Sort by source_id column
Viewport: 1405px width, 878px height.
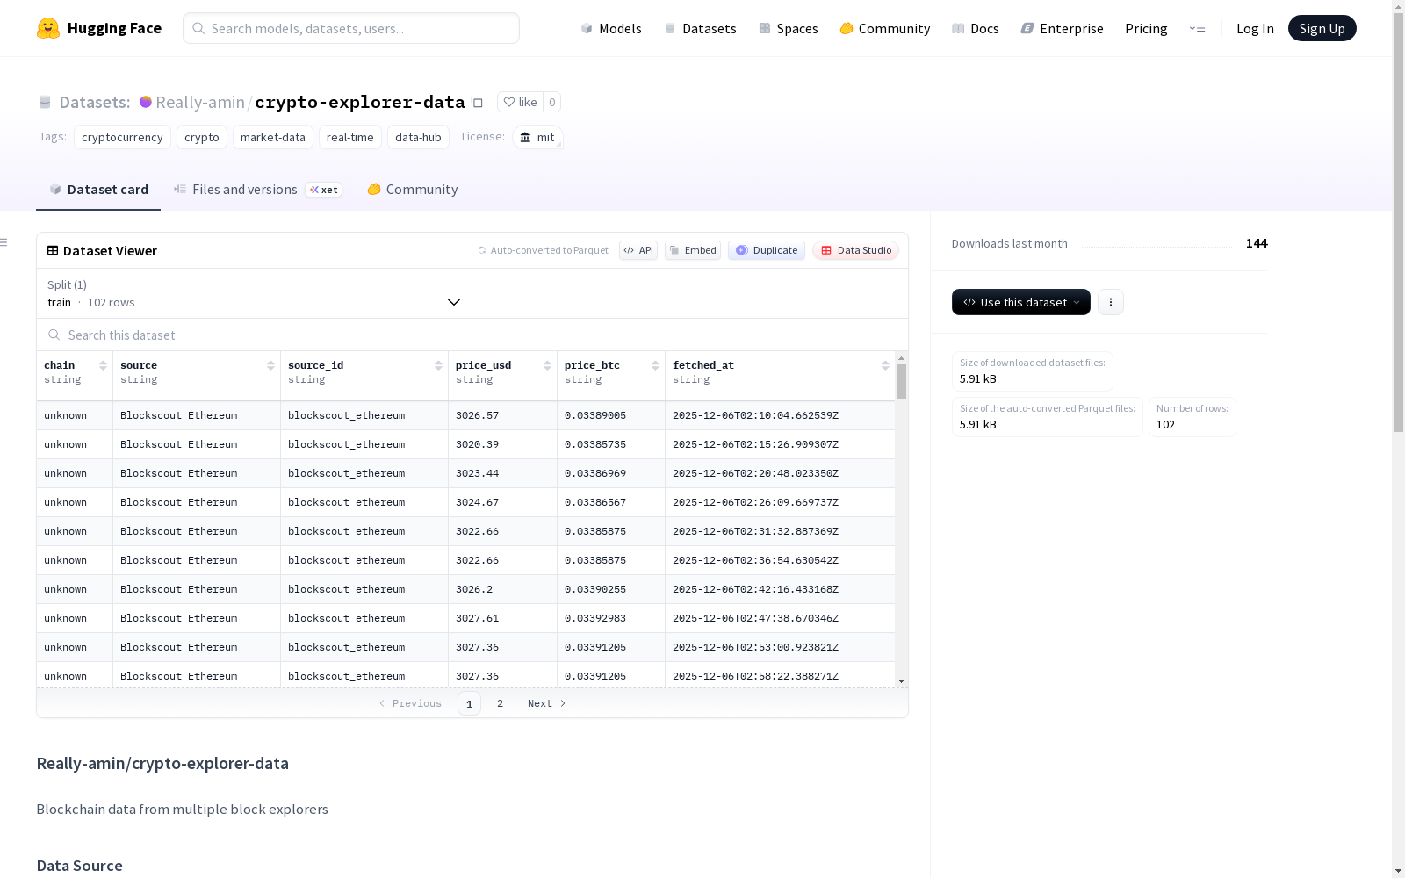[438, 365]
